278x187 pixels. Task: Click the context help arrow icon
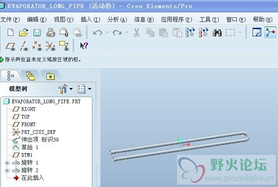(84, 46)
